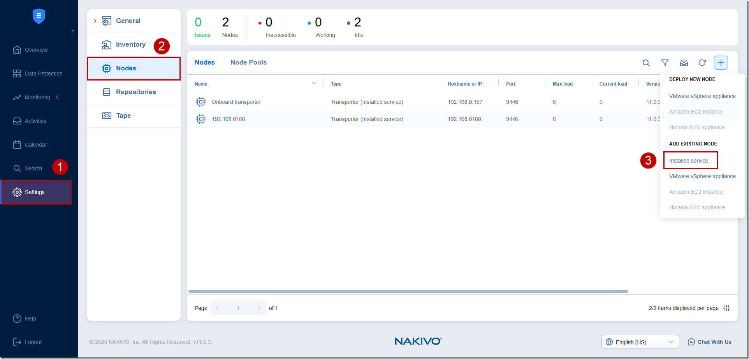Click the Inaccessible nodes counter
The height and width of the screenshot is (359, 749).
[x=277, y=27]
